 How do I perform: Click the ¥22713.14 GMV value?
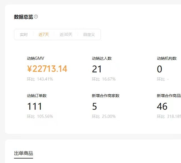[x=47, y=69]
